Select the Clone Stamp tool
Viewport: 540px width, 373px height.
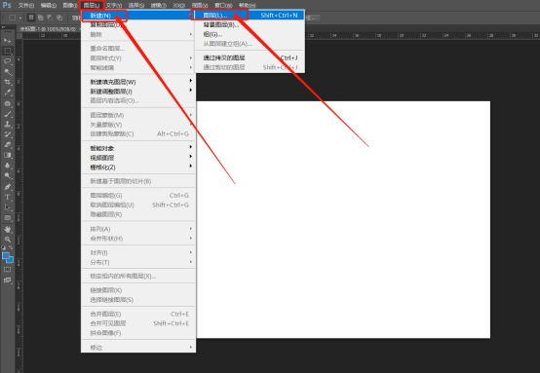7,125
